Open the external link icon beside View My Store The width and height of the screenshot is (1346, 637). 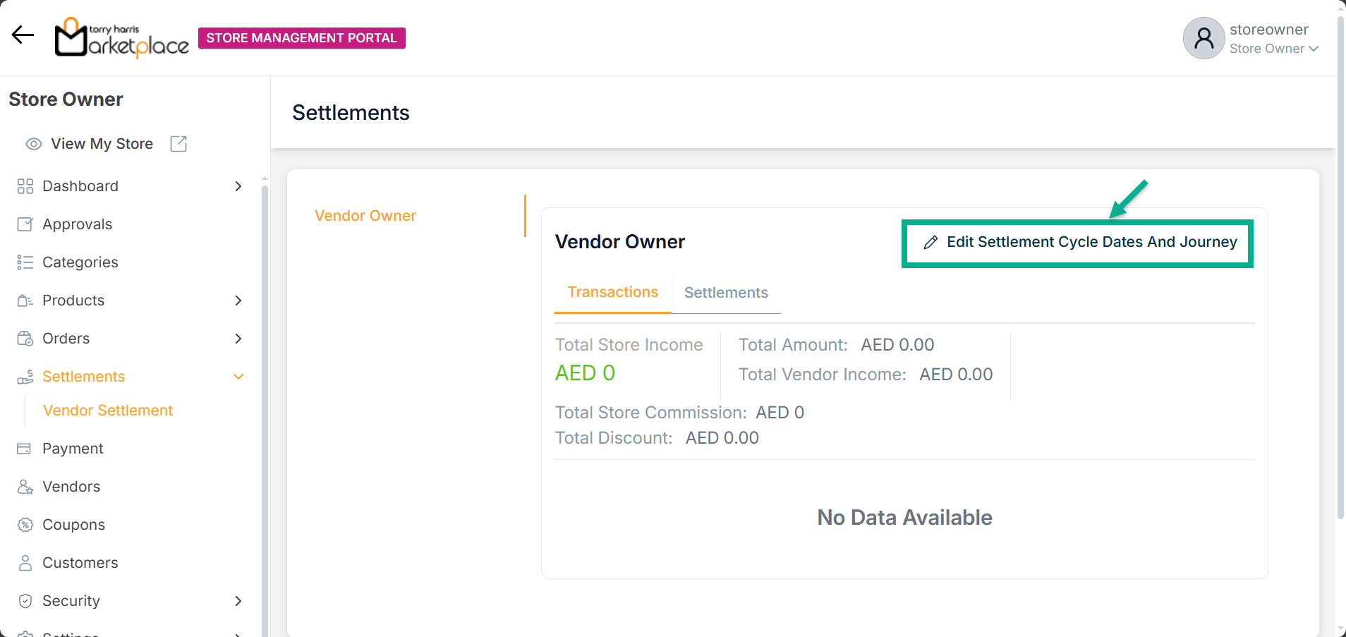click(x=178, y=144)
